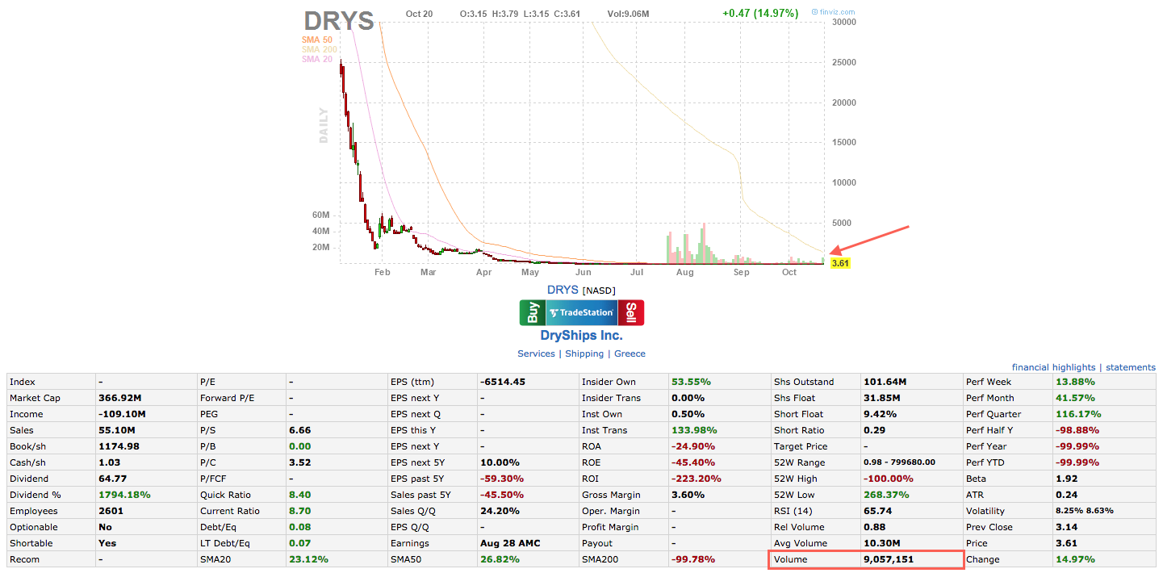
Task: Open the Greece country link
Action: click(630, 353)
